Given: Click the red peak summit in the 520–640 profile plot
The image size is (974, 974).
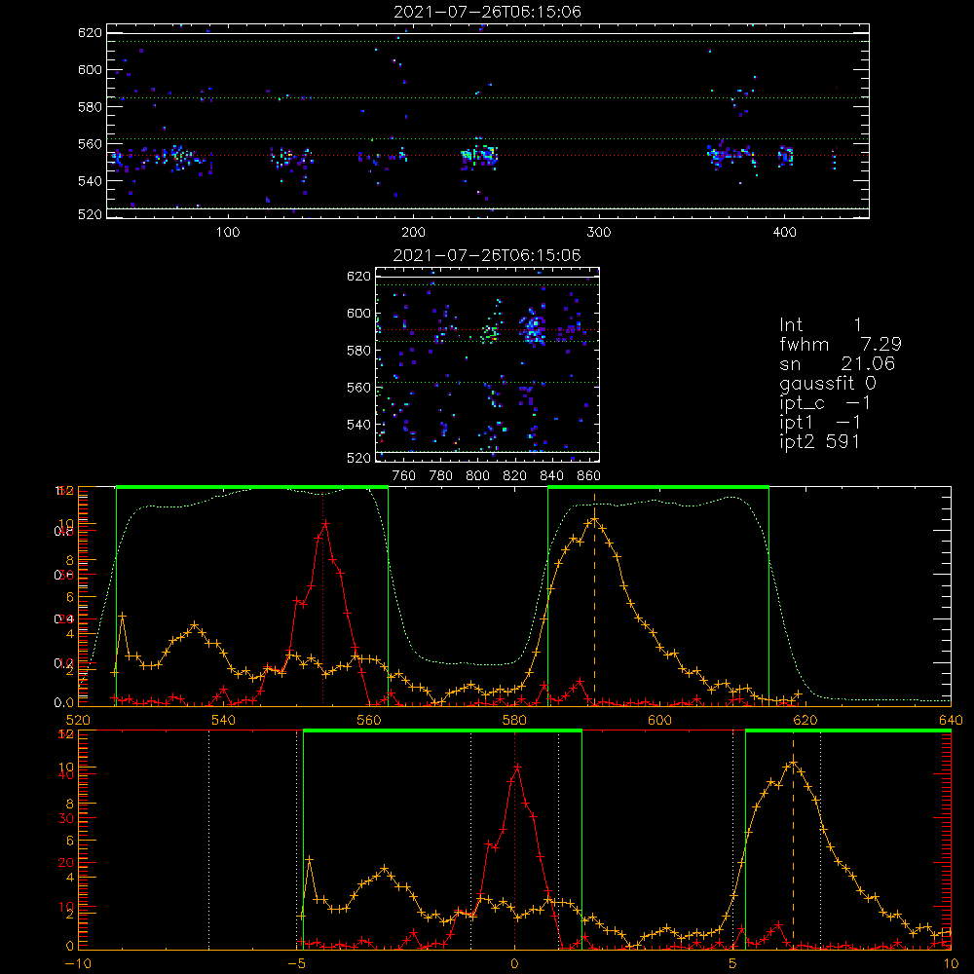Looking at the screenshot, I should point(325,524).
